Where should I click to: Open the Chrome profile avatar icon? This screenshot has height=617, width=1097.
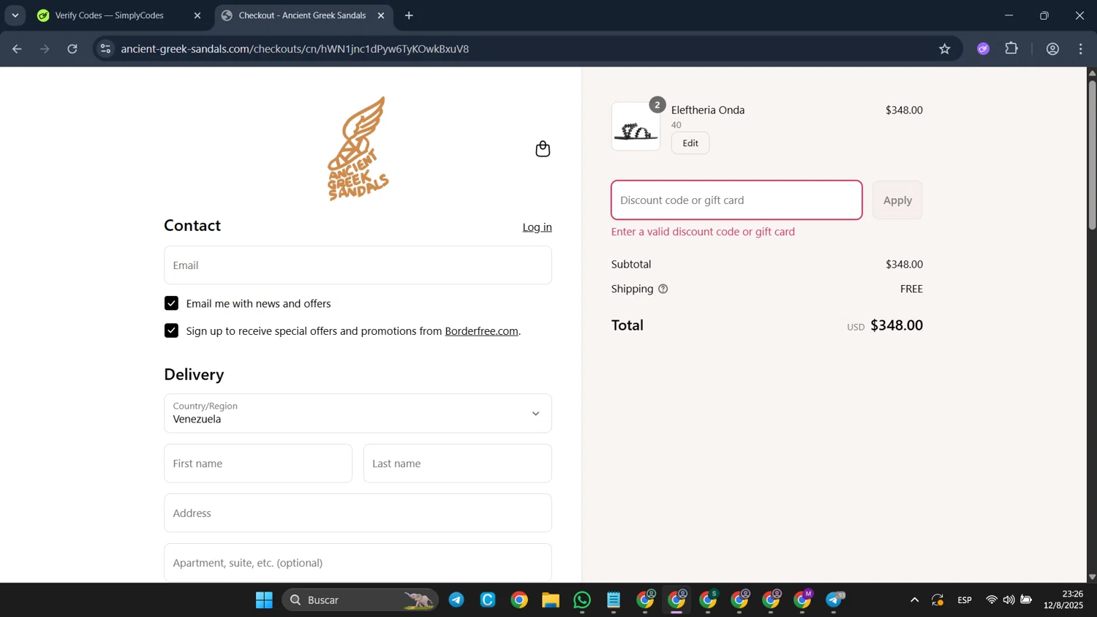coord(1053,49)
